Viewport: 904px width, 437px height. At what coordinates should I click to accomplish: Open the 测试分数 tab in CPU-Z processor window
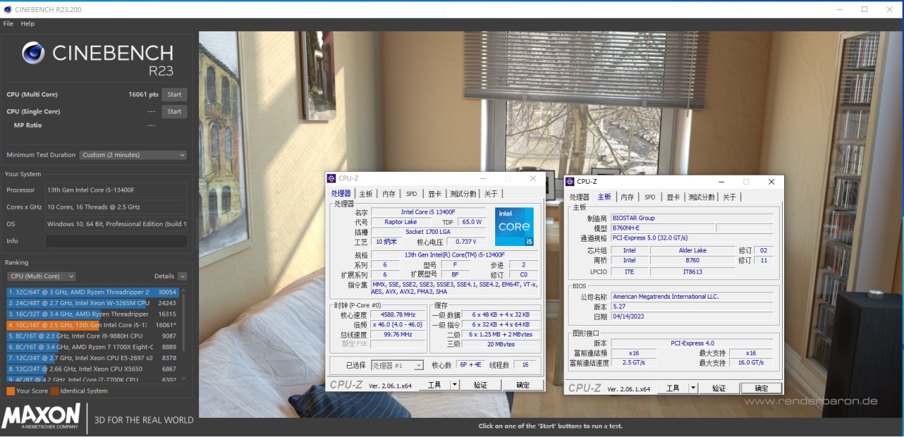(463, 193)
